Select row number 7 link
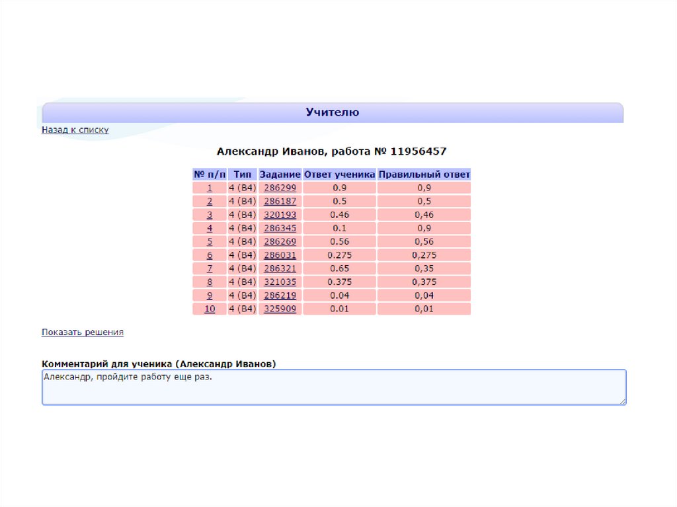This screenshot has height=507, width=677. tap(210, 268)
